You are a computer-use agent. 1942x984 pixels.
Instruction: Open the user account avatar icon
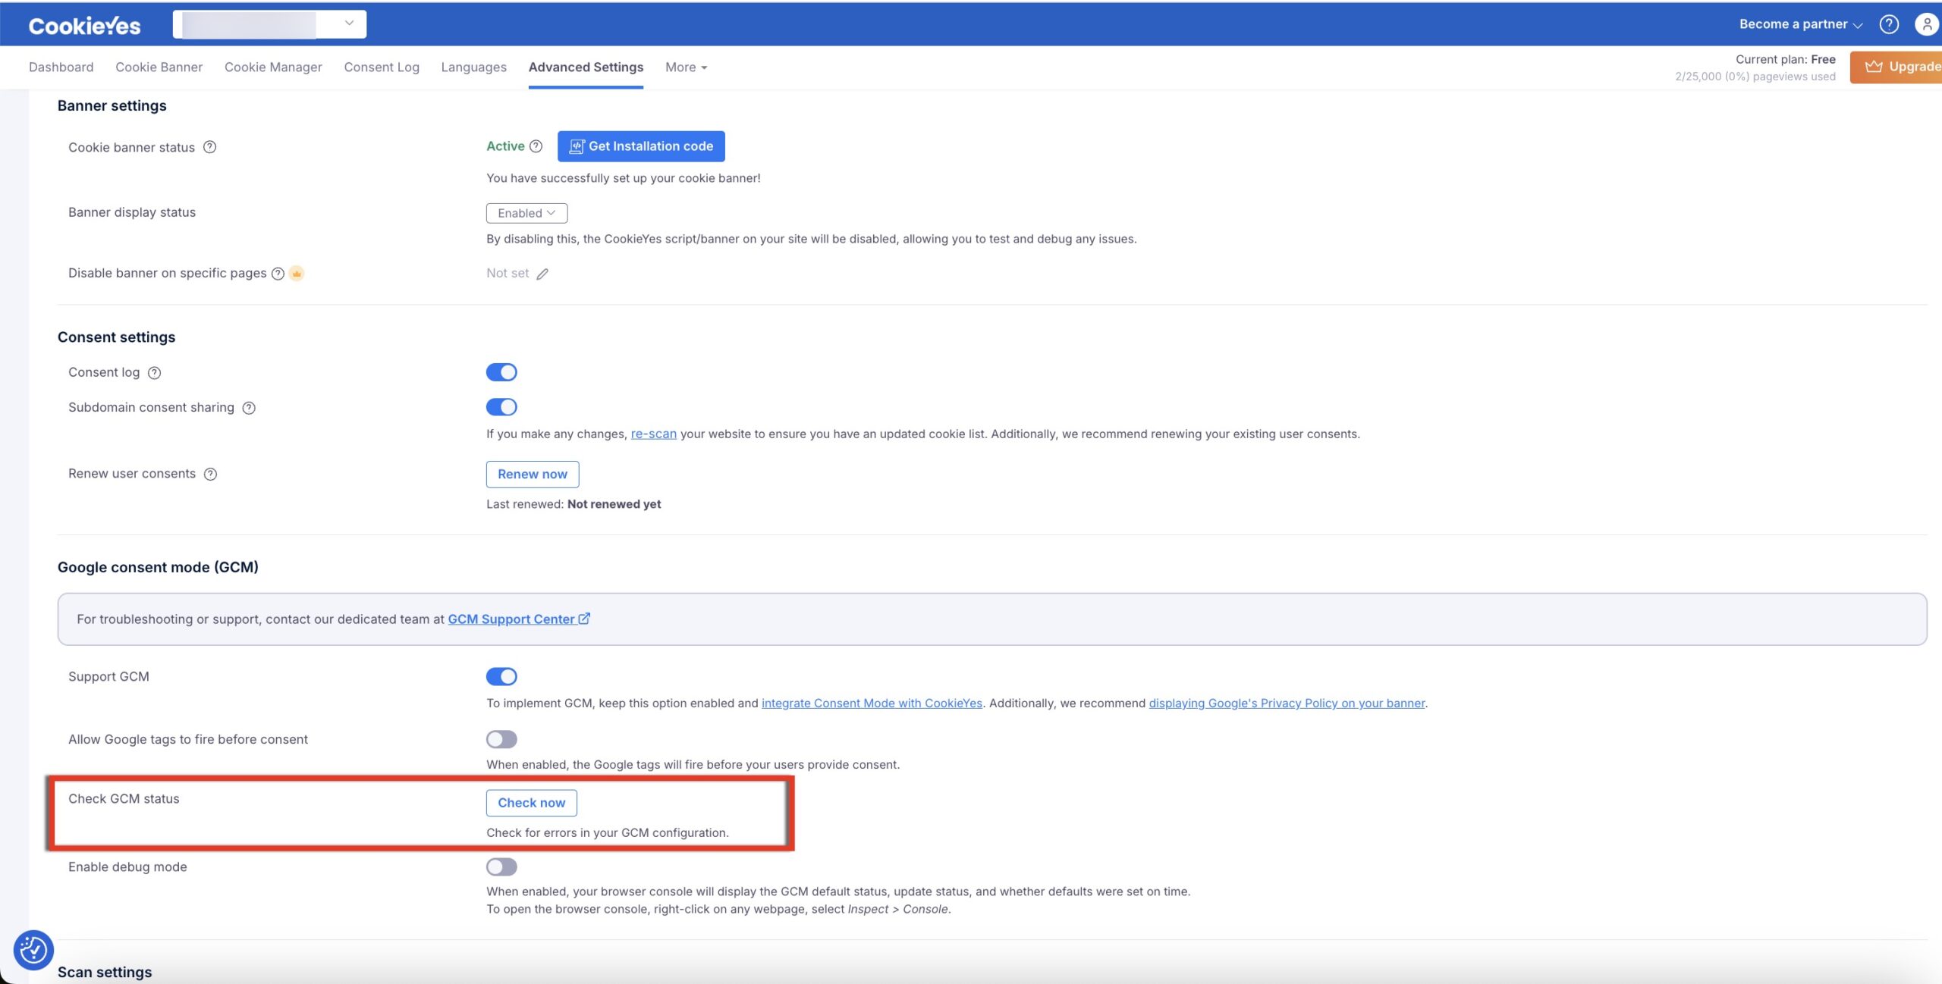point(1928,24)
